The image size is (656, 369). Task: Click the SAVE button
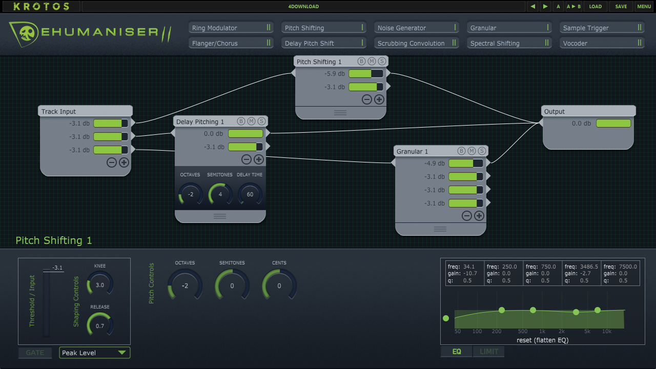click(621, 7)
